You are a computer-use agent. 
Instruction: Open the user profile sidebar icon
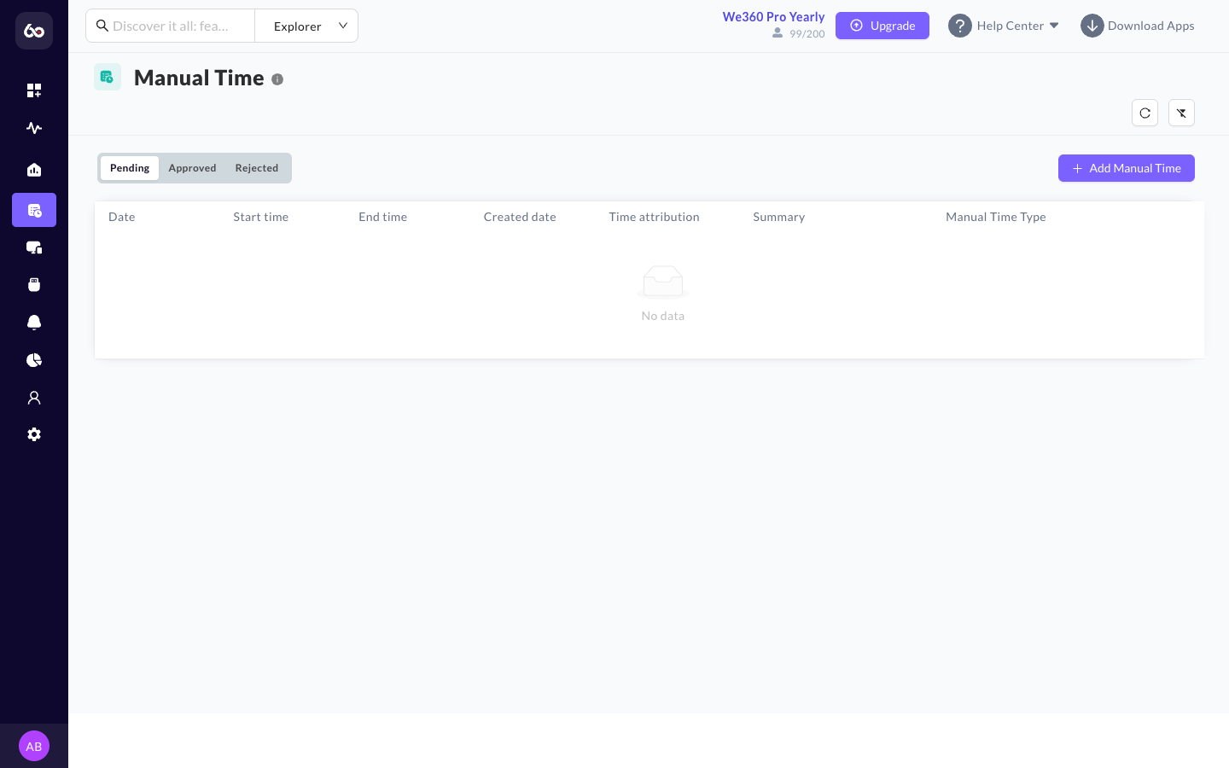34,398
